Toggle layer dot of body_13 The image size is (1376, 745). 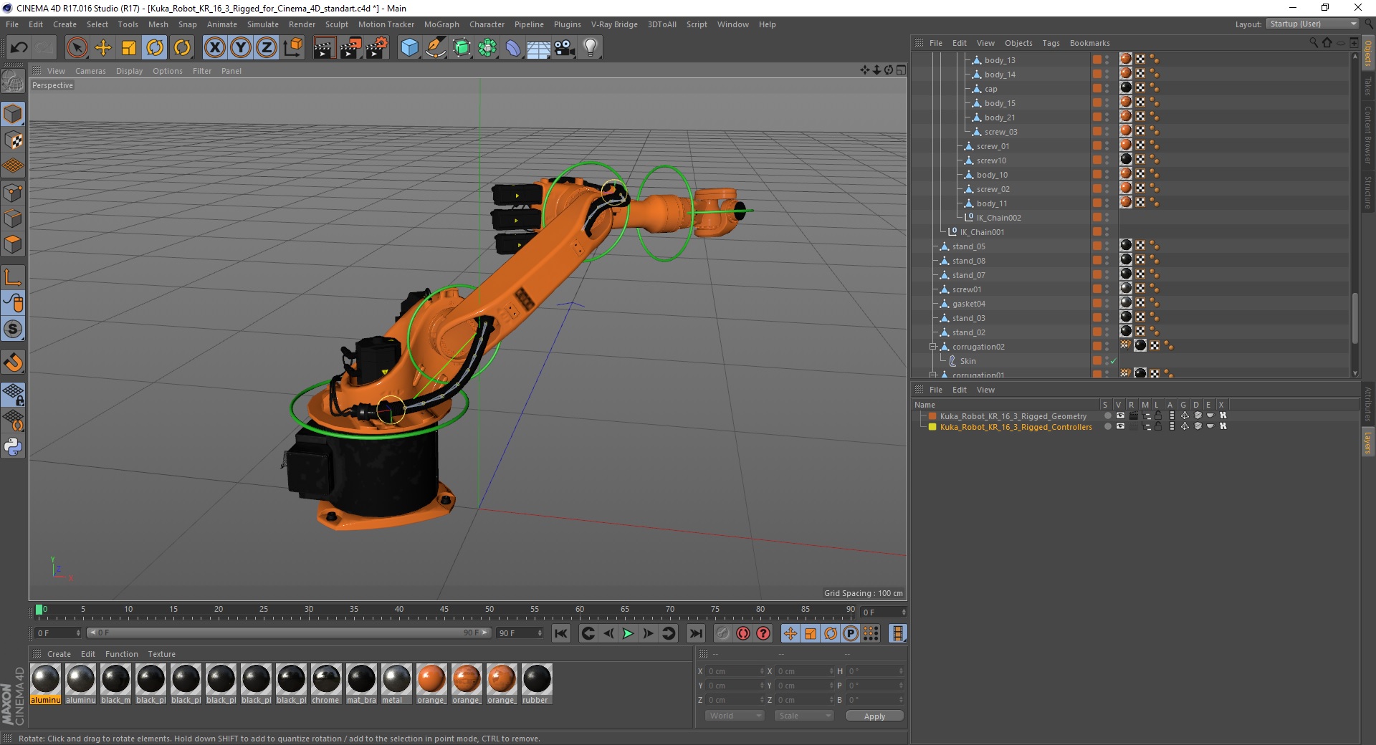pyautogui.click(x=1096, y=60)
